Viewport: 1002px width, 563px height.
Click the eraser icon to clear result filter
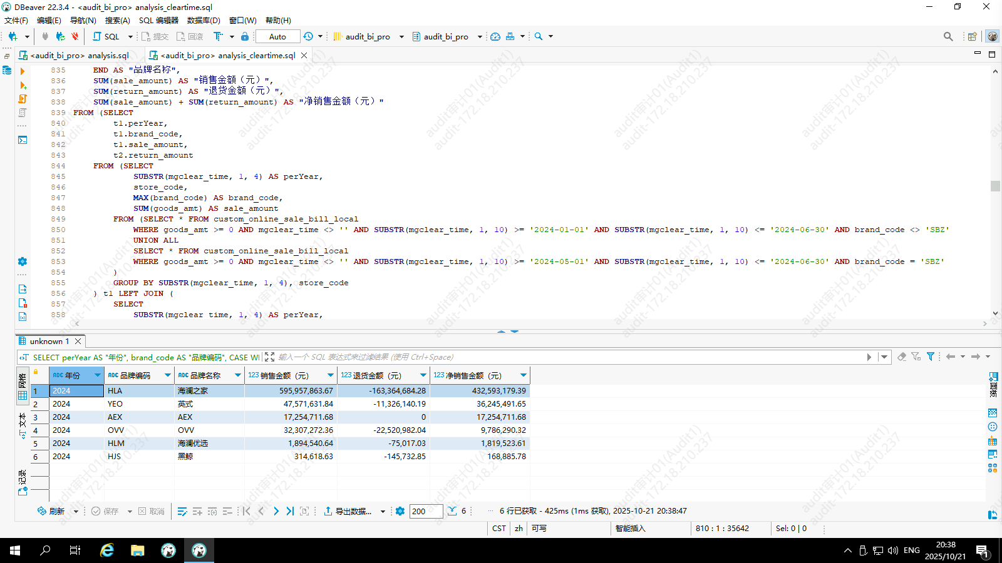point(902,357)
